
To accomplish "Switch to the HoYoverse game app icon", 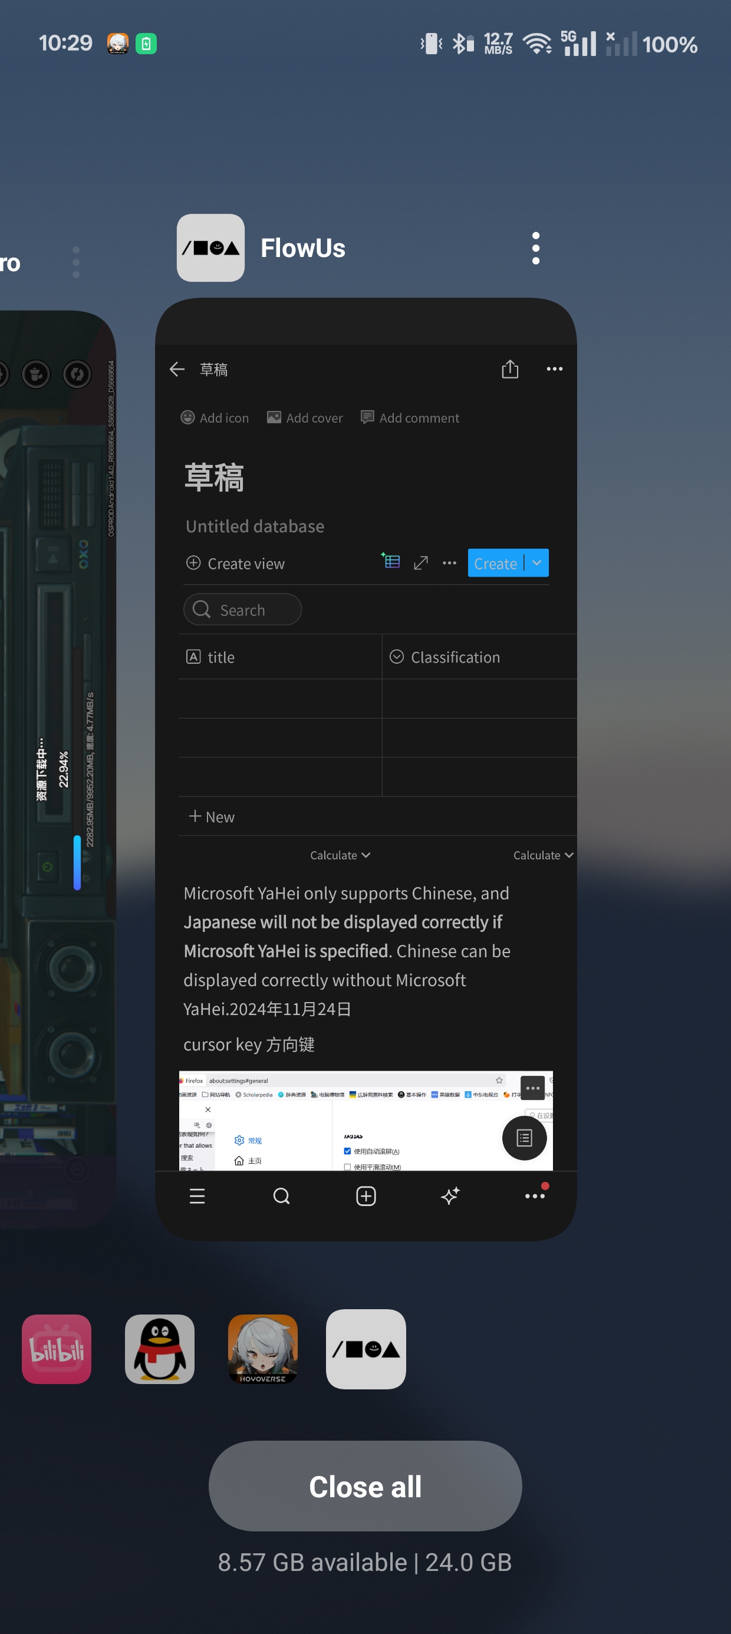I will 263,1349.
